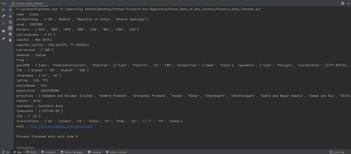This screenshot has width=351, height=154.
Task: Open the Python Packages tool window tab
Action: [71, 152]
